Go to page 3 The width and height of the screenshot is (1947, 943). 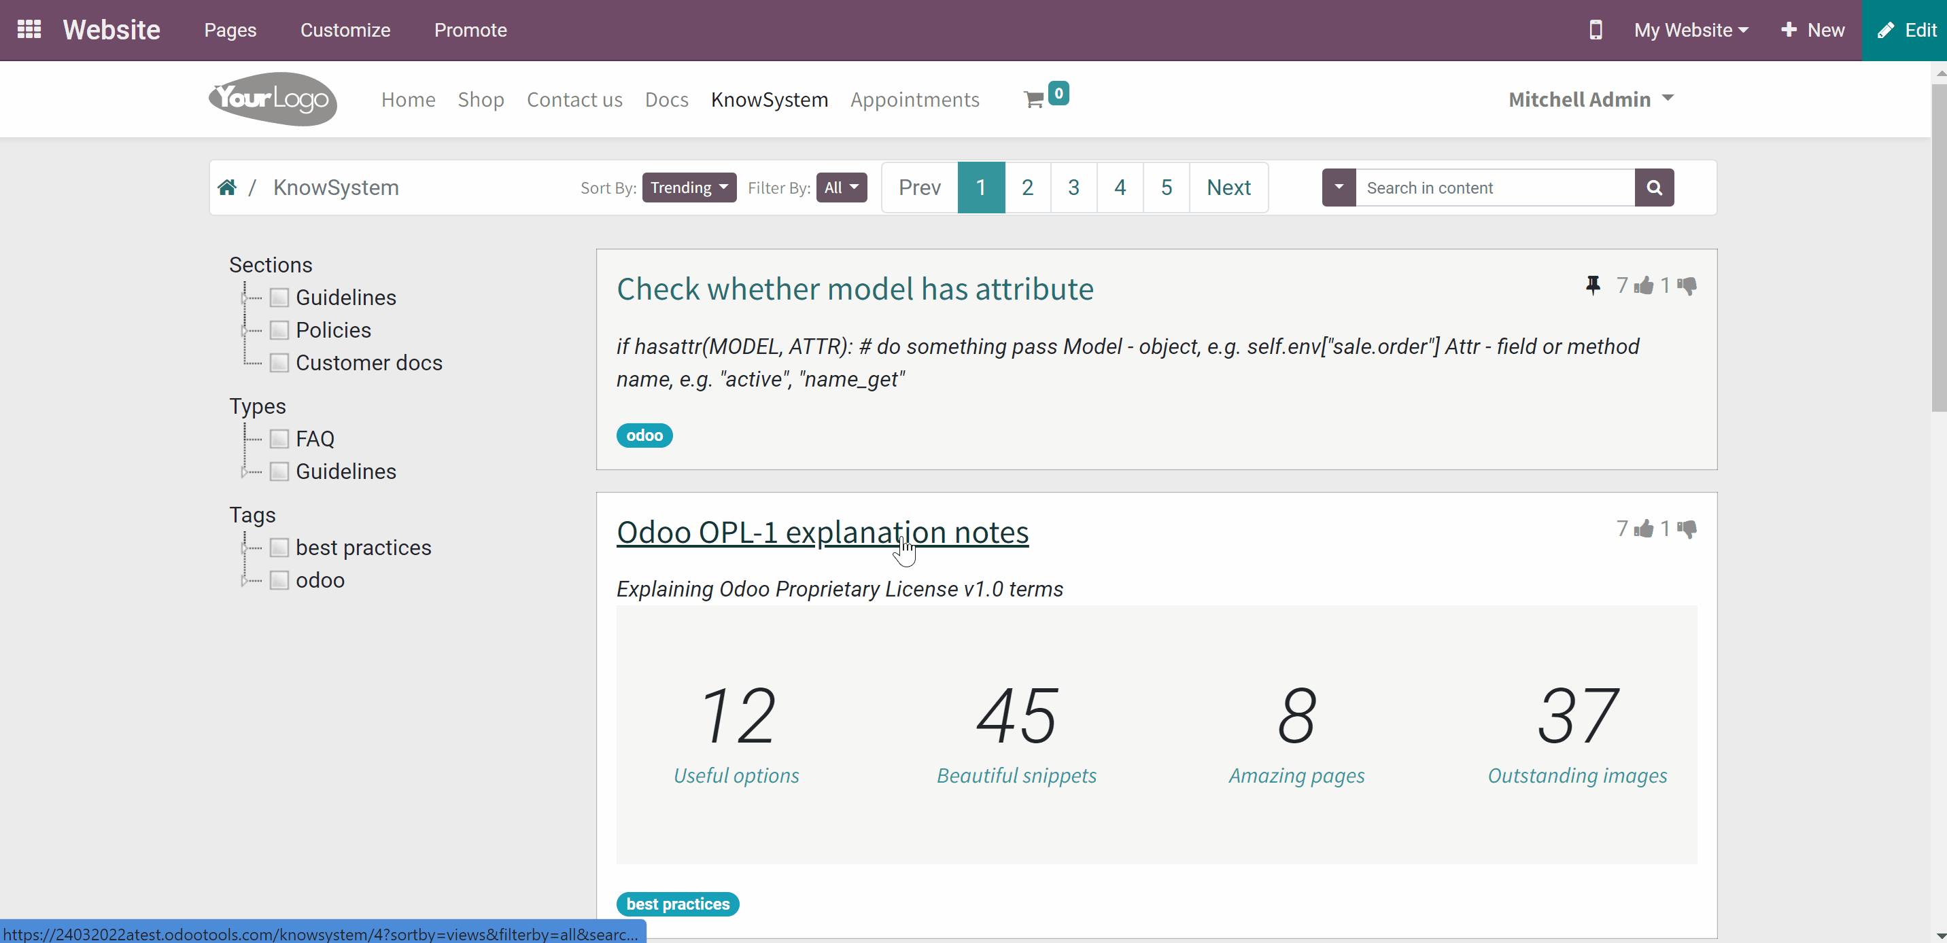pyautogui.click(x=1073, y=188)
